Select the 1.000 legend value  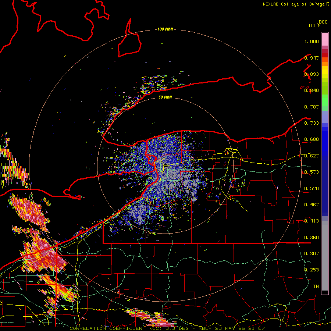312,41
